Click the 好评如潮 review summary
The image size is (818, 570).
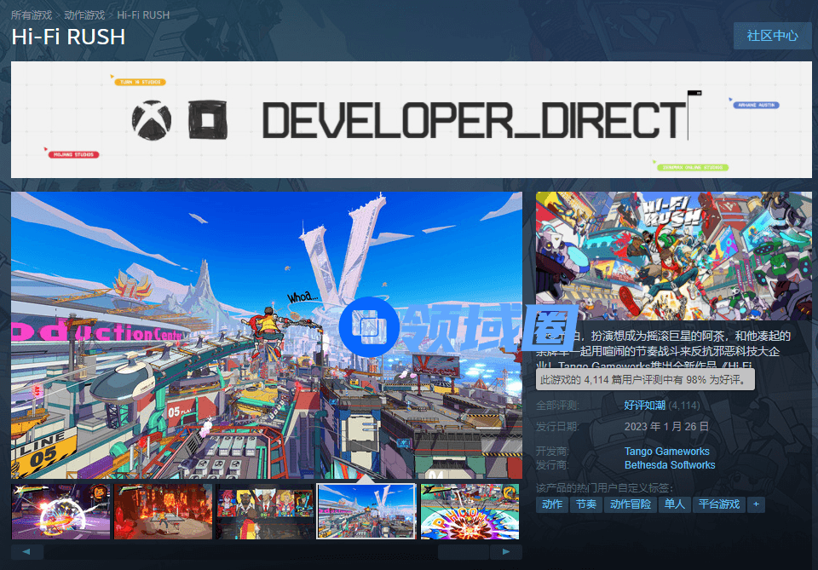pyautogui.click(x=644, y=406)
